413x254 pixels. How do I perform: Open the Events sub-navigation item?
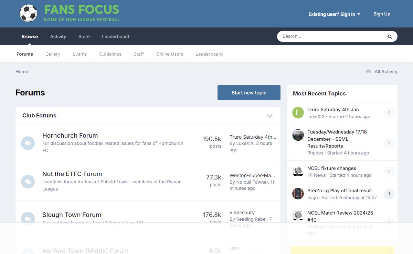[80, 54]
